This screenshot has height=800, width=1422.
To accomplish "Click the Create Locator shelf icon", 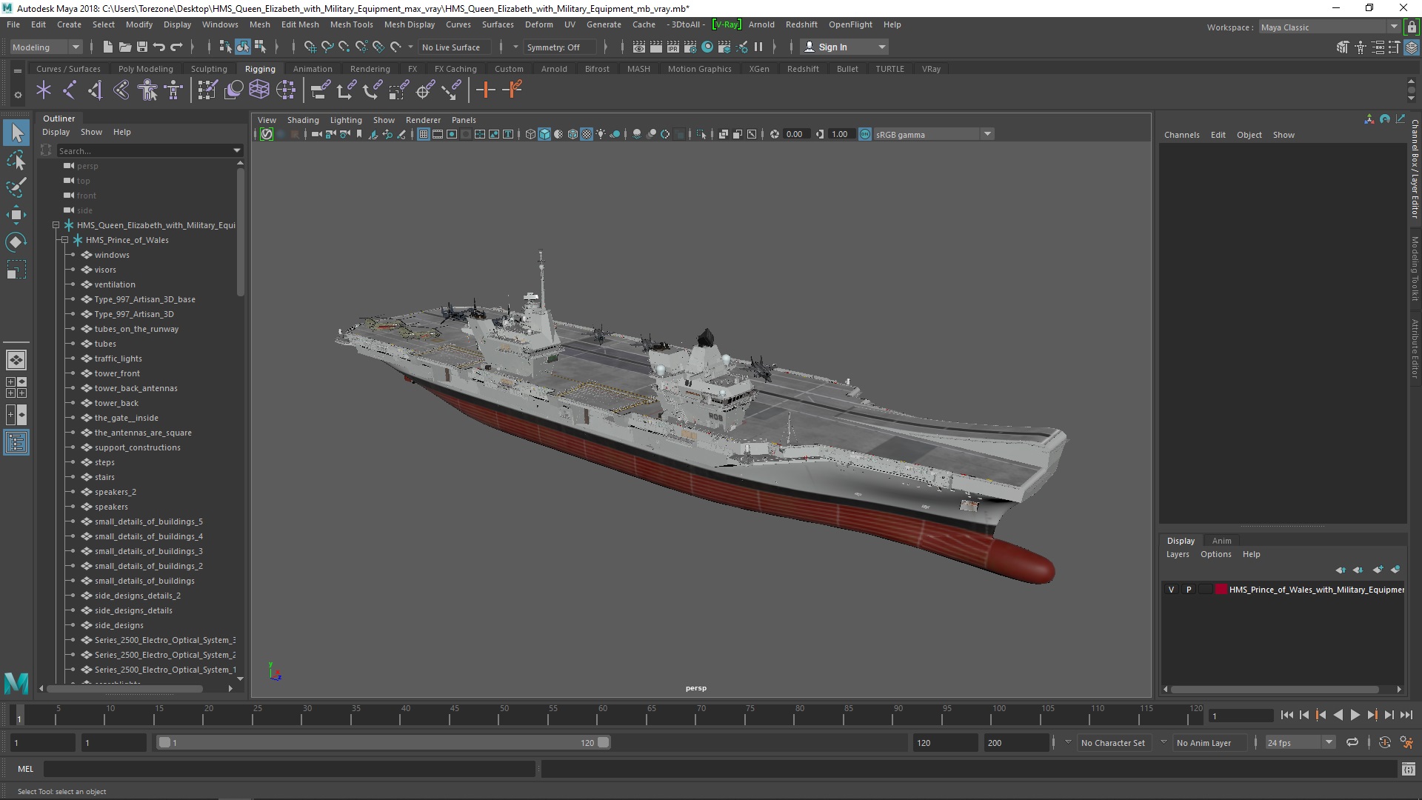I will click(44, 90).
